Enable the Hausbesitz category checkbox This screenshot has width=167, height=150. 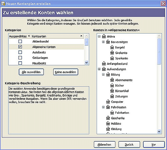click(20, 63)
